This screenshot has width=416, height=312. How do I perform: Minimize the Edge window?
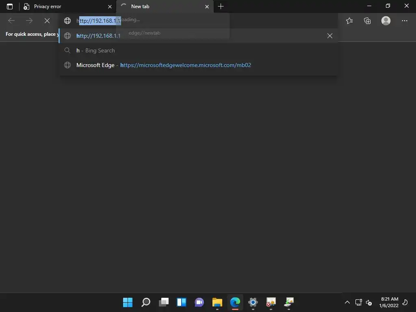369,6
